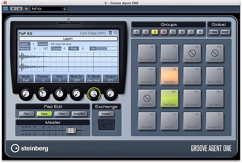242x163 pixels.
Task: Trigger the Cool Claps pad
Action: (x=169, y=98)
